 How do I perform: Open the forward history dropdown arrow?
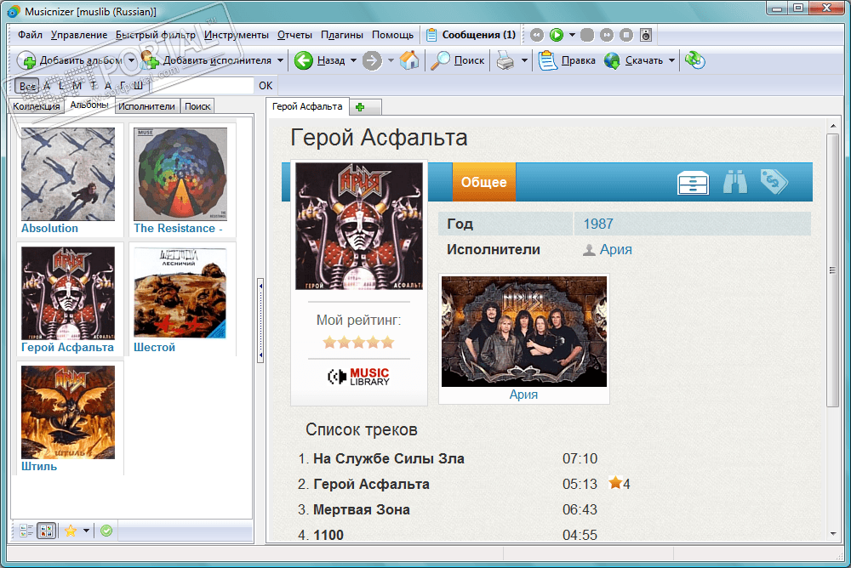coord(391,60)
